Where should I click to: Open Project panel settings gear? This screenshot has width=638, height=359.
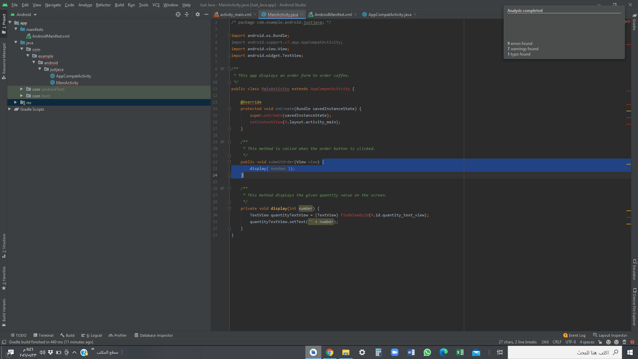point(198,14)
